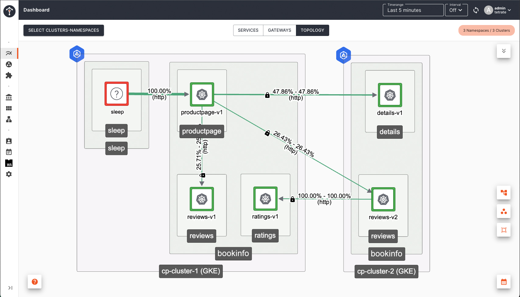Click the outer sleep namespace label
This screenshot has width=520, height=297.
[116, 148]
